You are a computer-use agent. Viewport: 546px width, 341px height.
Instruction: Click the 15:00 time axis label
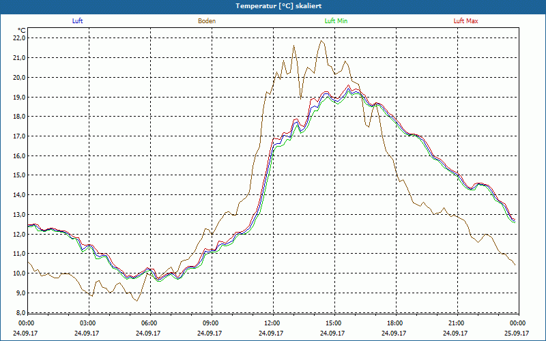(x=332, y=323)
